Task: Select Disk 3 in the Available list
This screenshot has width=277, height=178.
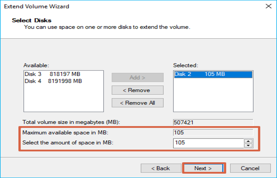Action: click(x=53, y=74)
